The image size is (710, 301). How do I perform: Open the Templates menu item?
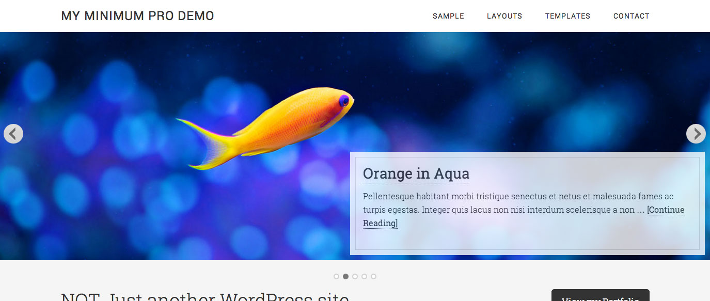[x=567, y=16]
